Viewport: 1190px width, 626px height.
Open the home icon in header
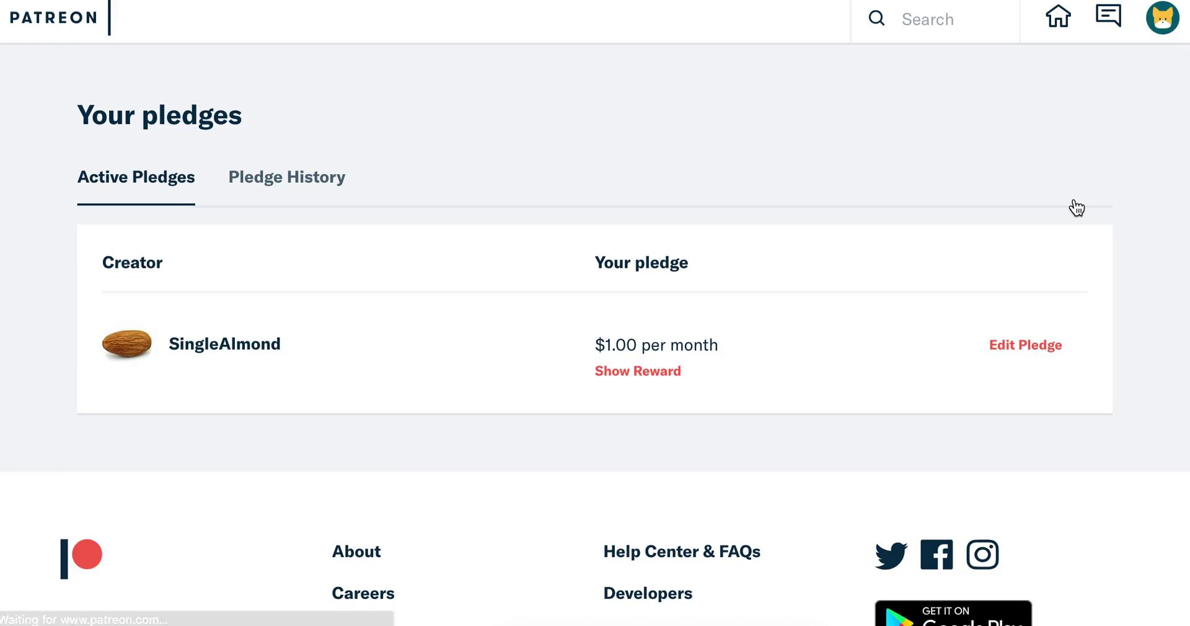[1058, 17]
